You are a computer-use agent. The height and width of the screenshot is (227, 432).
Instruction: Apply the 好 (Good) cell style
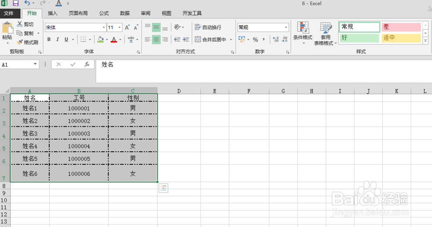(x=359, y=38)
